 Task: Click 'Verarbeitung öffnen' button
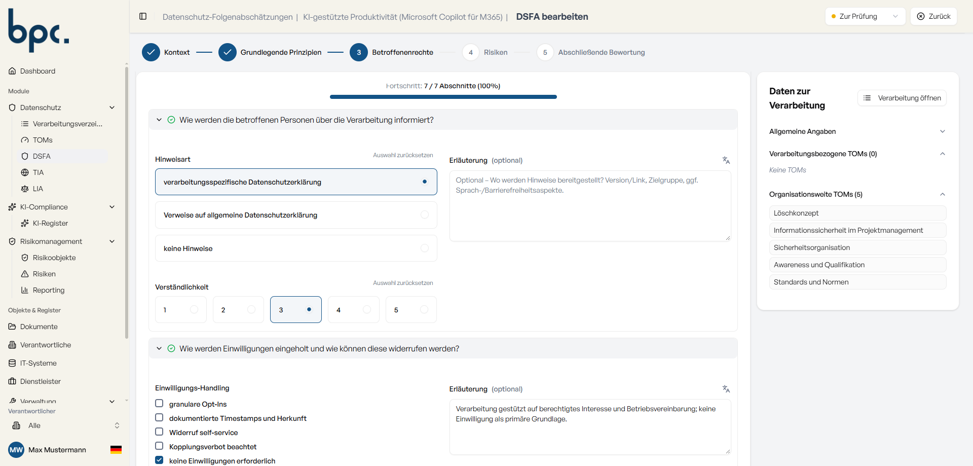click(x=902, y=98)
